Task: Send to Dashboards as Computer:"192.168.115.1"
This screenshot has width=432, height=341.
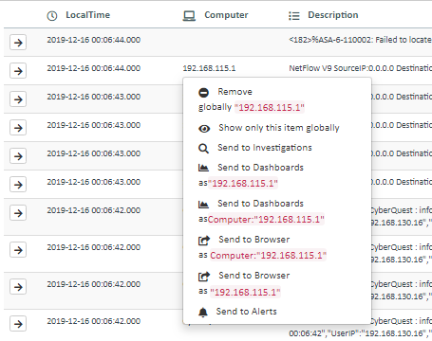Action: coord(261,211)
